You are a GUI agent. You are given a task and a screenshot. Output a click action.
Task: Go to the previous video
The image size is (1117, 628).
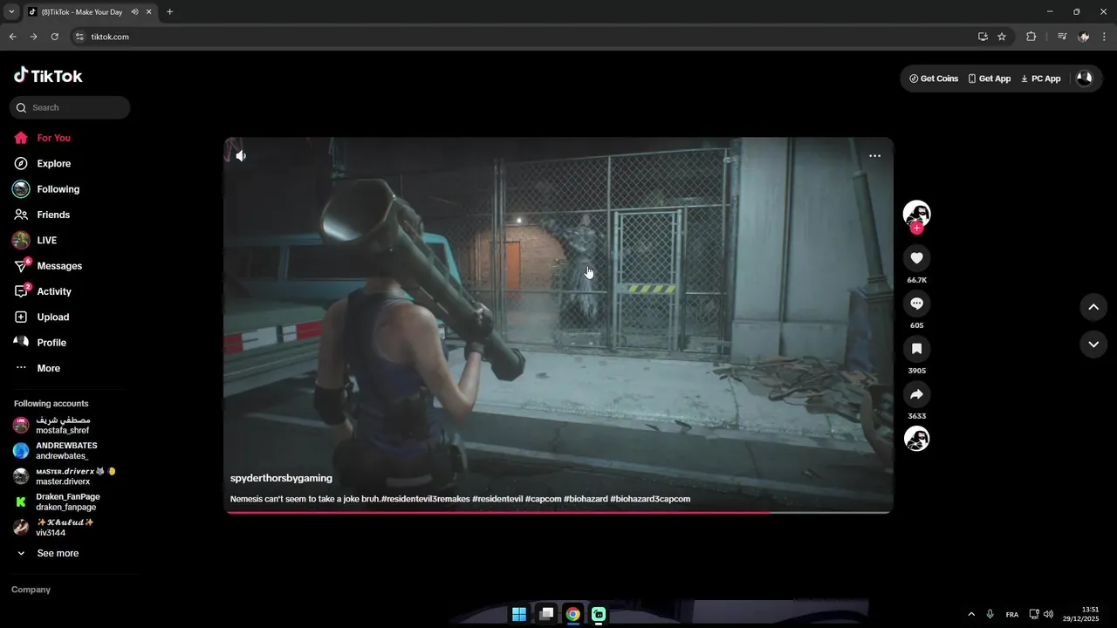click(1093, 307)
